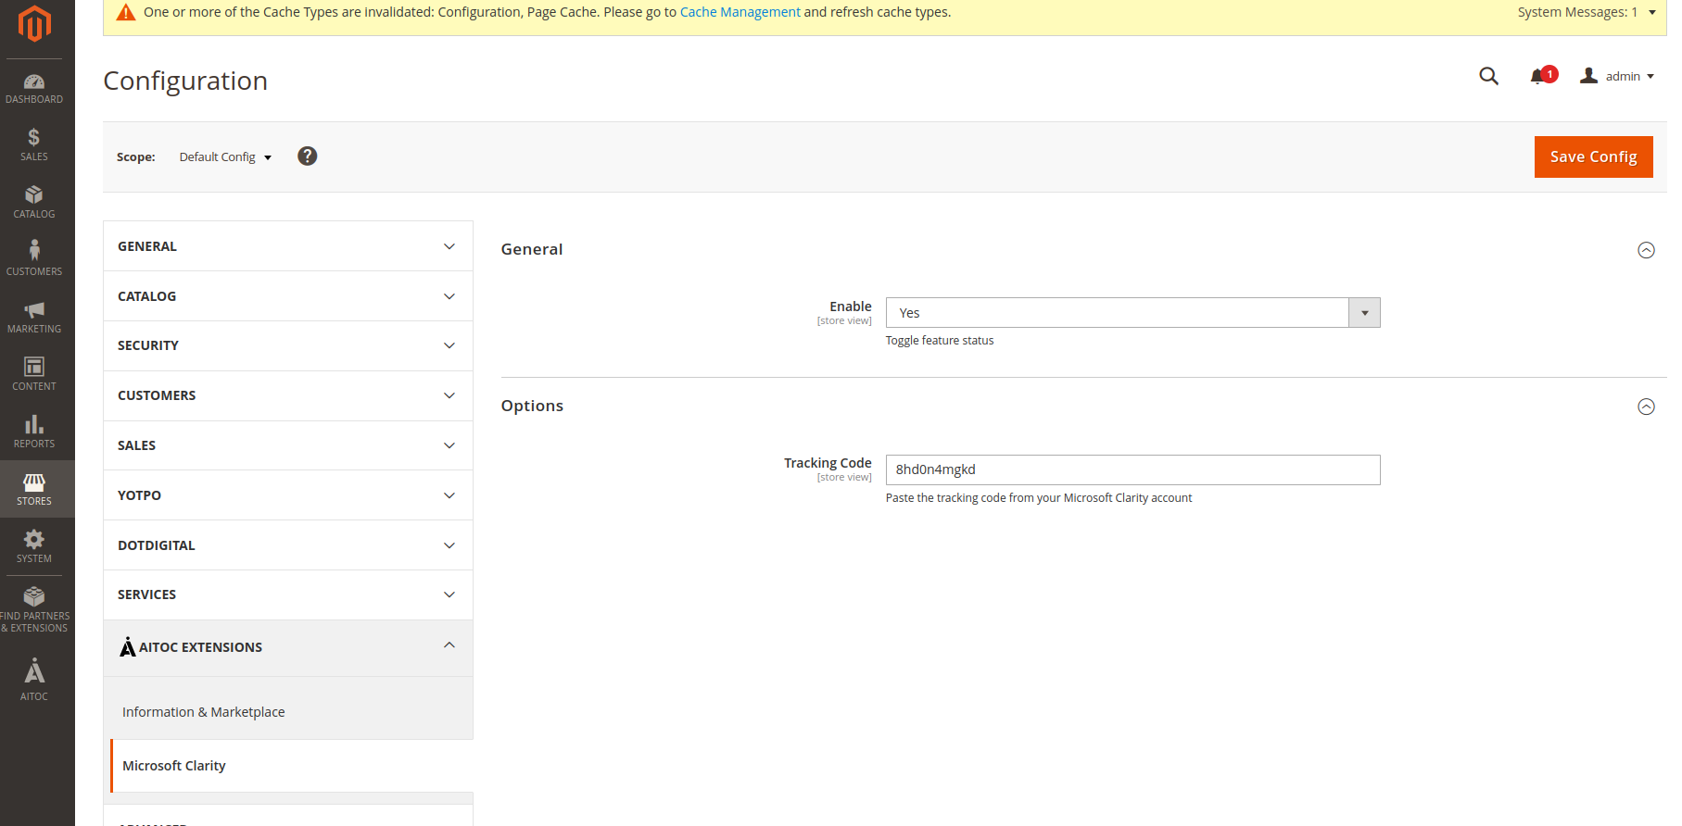The height and width of the screenshot is (826, 1682).
Task: Expand the DOTDIGITAL config section
Action: pos(288,545)
